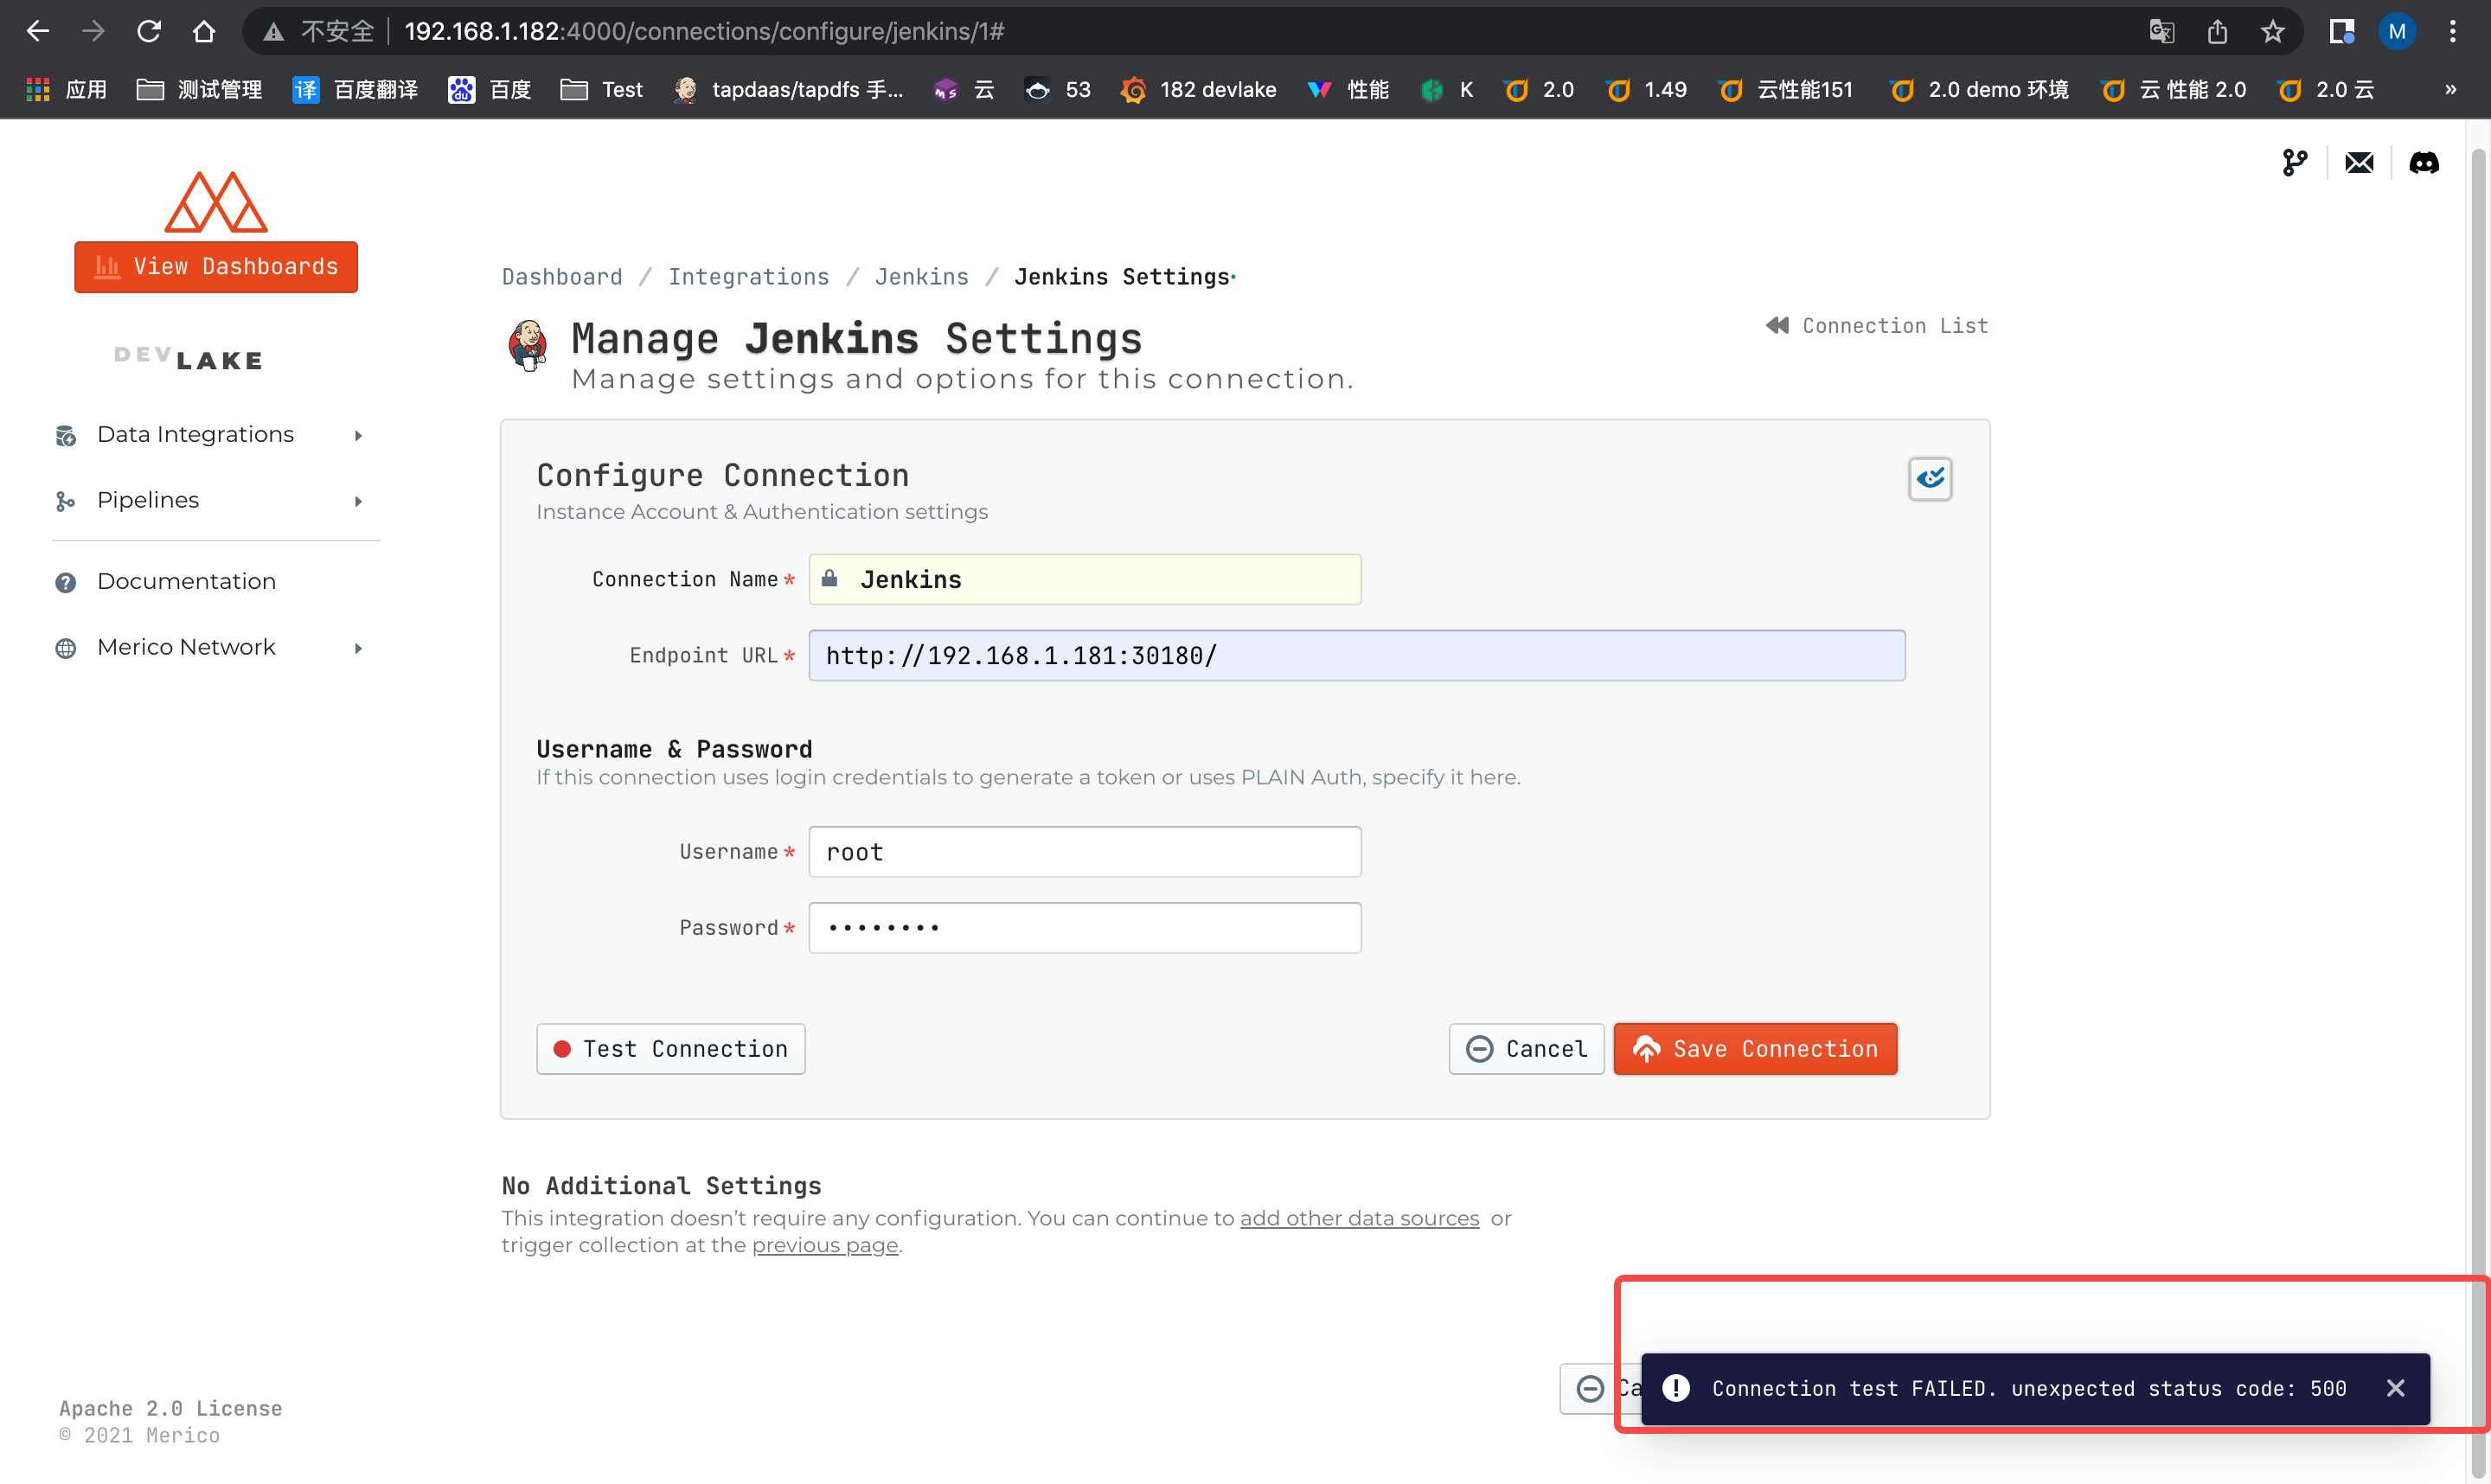Click the Password field
This screenshot has width=2491, height=1484.
(1085, 928)
